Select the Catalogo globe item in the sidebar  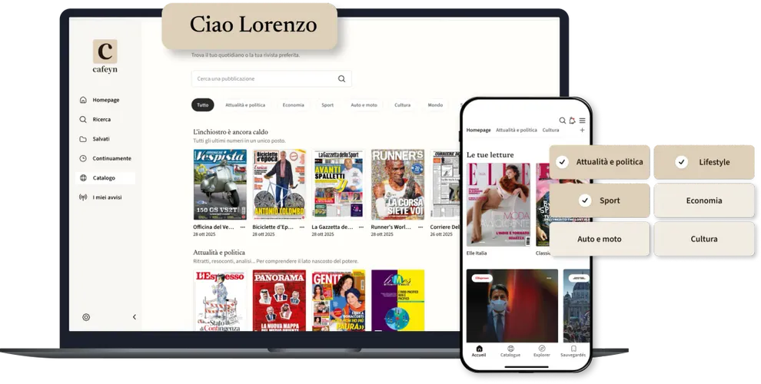(105, 178)
